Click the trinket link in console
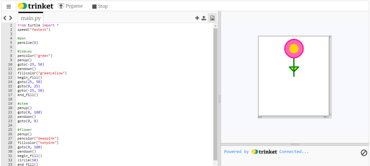The height and width of the screenshot is (166, 370). (264, 152)
